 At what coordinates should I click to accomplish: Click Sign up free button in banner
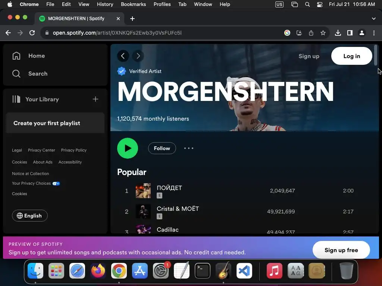[341, 250]
